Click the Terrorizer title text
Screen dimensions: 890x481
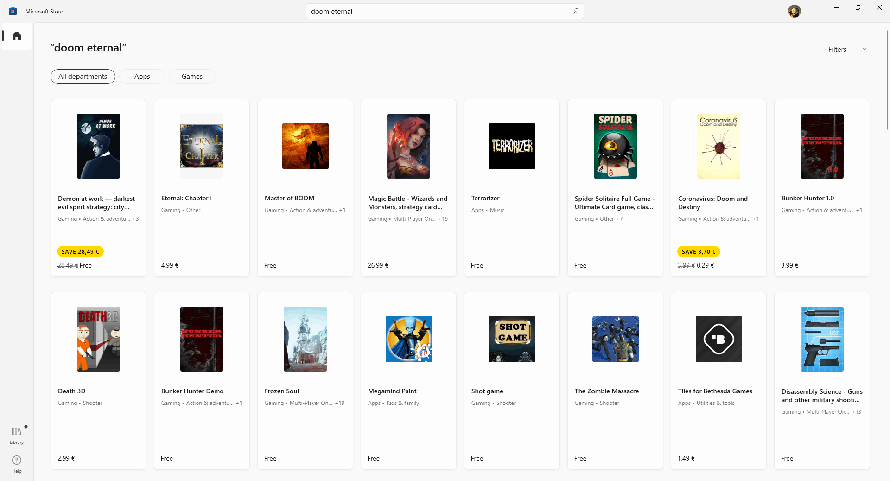point(485,198)
